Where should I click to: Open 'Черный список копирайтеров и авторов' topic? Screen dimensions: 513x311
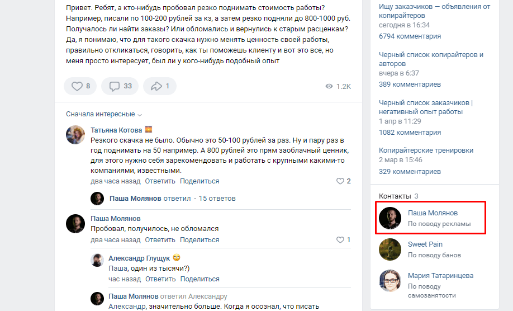tap(431, 59)
